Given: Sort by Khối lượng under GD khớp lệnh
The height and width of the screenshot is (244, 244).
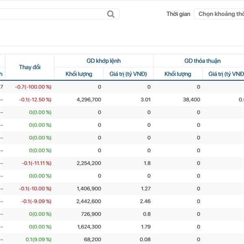Looking at the screenshot, I should tap(79, 74).
